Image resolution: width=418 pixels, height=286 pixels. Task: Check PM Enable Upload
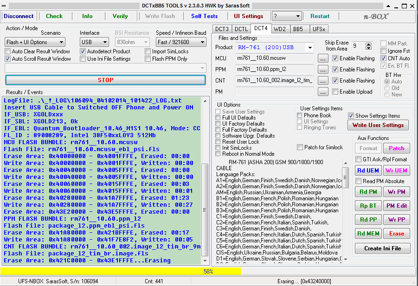tap(335, 92)
